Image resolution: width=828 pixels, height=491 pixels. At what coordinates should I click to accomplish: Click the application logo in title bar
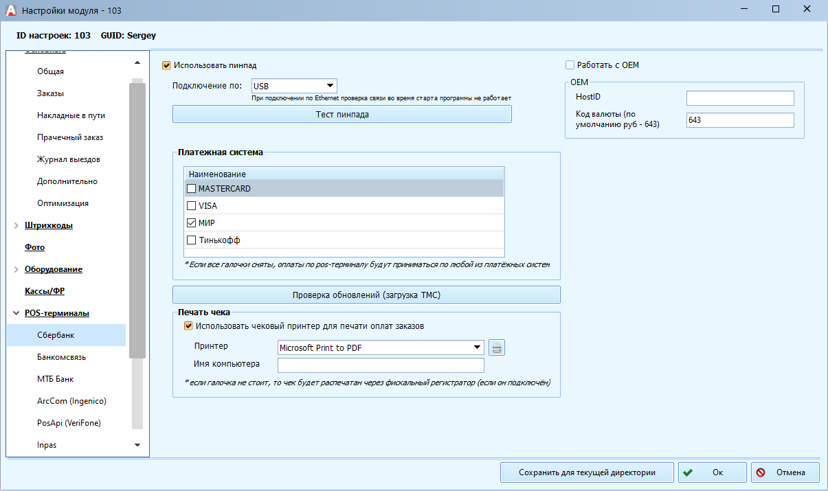click(x=10, y=10)
